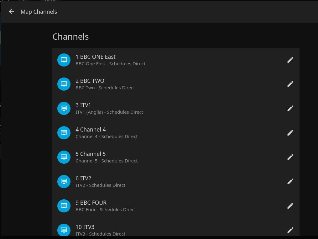Click ITV1 (Anglia) - Schedules Direct subtitle
Viewport: 318px width, 239px height.
(x=109, y=112)
